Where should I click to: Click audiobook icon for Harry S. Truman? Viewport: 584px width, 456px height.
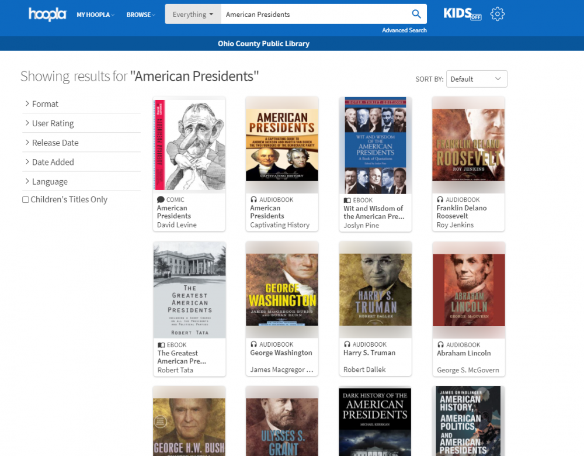tap(347, 344)
